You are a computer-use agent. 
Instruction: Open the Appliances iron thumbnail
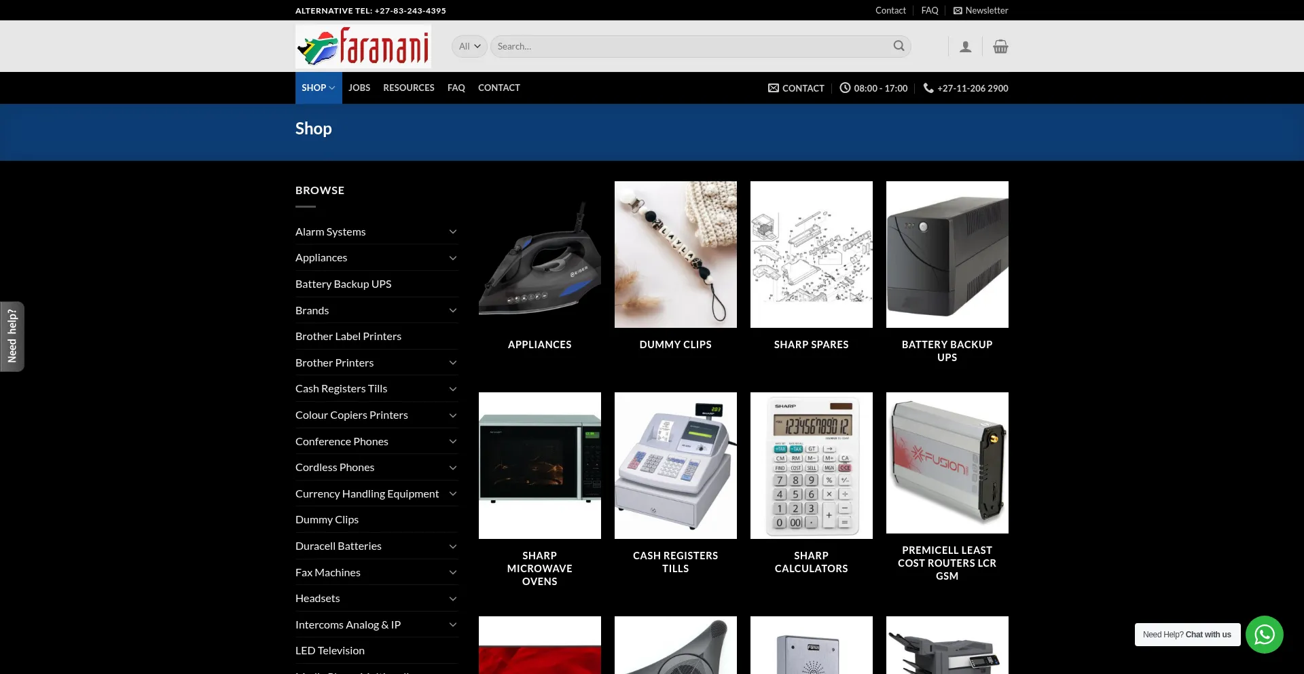(540, 255)
